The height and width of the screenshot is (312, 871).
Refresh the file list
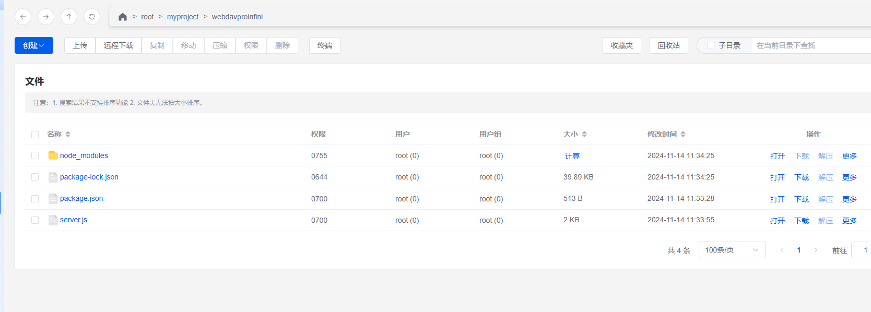92,17
